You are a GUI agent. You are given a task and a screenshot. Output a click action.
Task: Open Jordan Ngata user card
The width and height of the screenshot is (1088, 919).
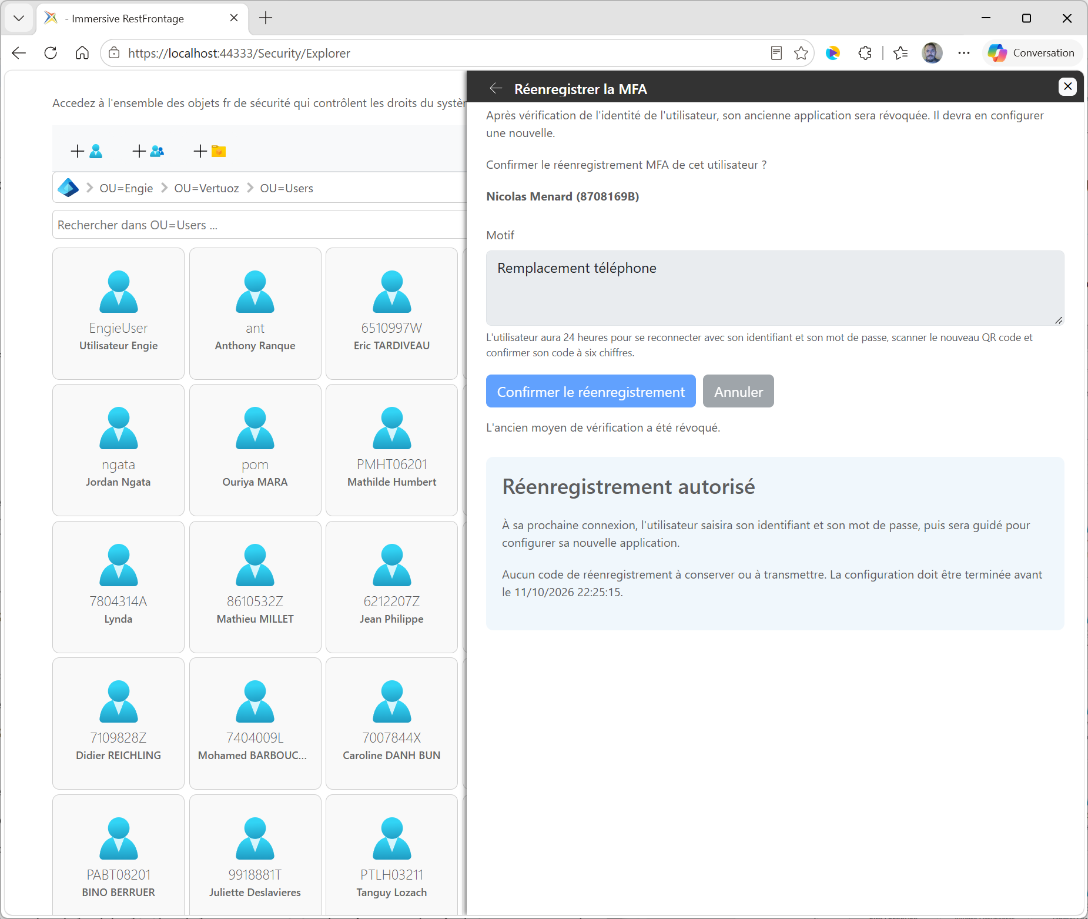118,450
